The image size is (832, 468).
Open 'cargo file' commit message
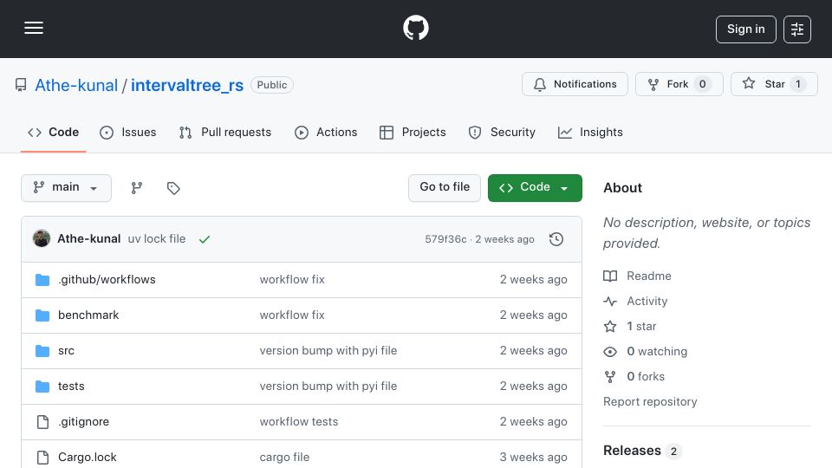point(284,458)
